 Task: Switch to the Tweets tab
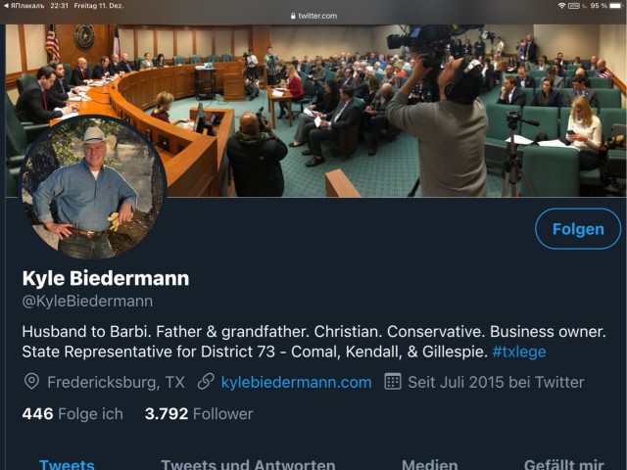click(67, 464)
